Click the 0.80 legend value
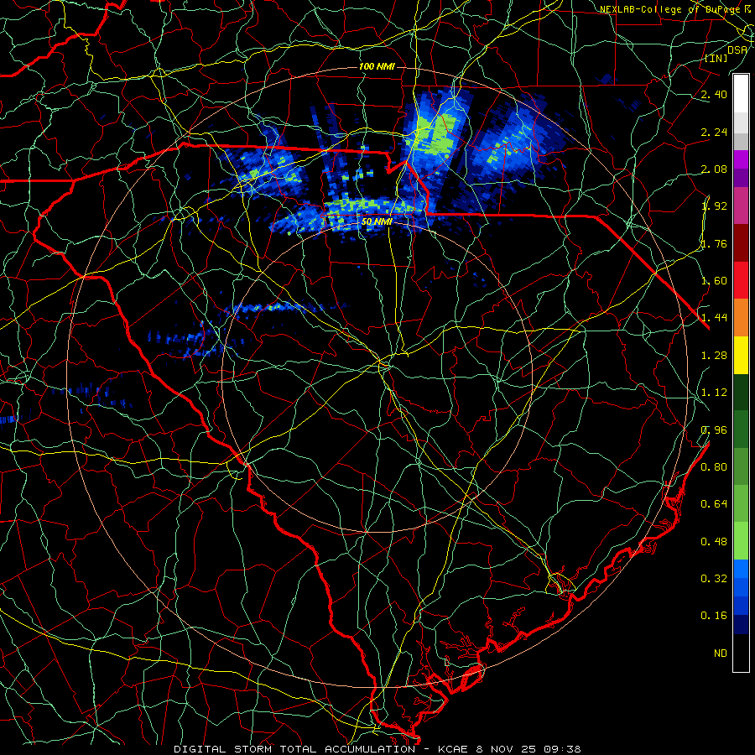This screenshot has width=755, height=755. tap(714, 467)
